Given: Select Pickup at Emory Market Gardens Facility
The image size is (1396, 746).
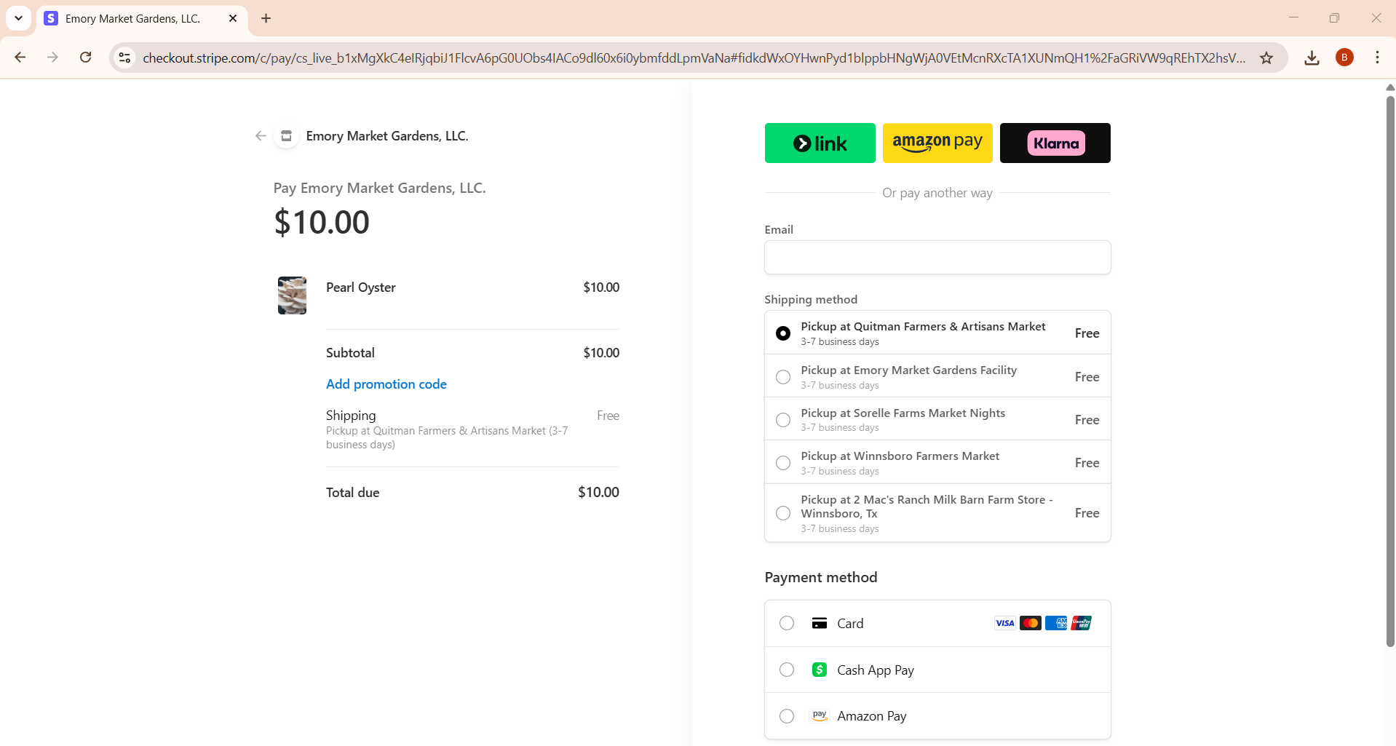Looking at the screenshot, I should (937, 376).
